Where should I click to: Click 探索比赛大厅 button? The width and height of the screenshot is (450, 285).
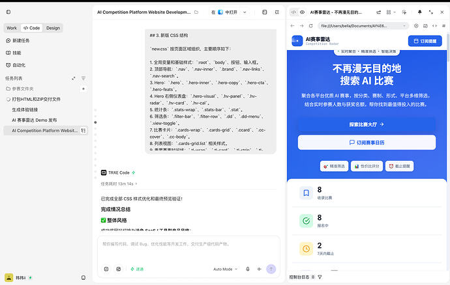coord(367,124)
